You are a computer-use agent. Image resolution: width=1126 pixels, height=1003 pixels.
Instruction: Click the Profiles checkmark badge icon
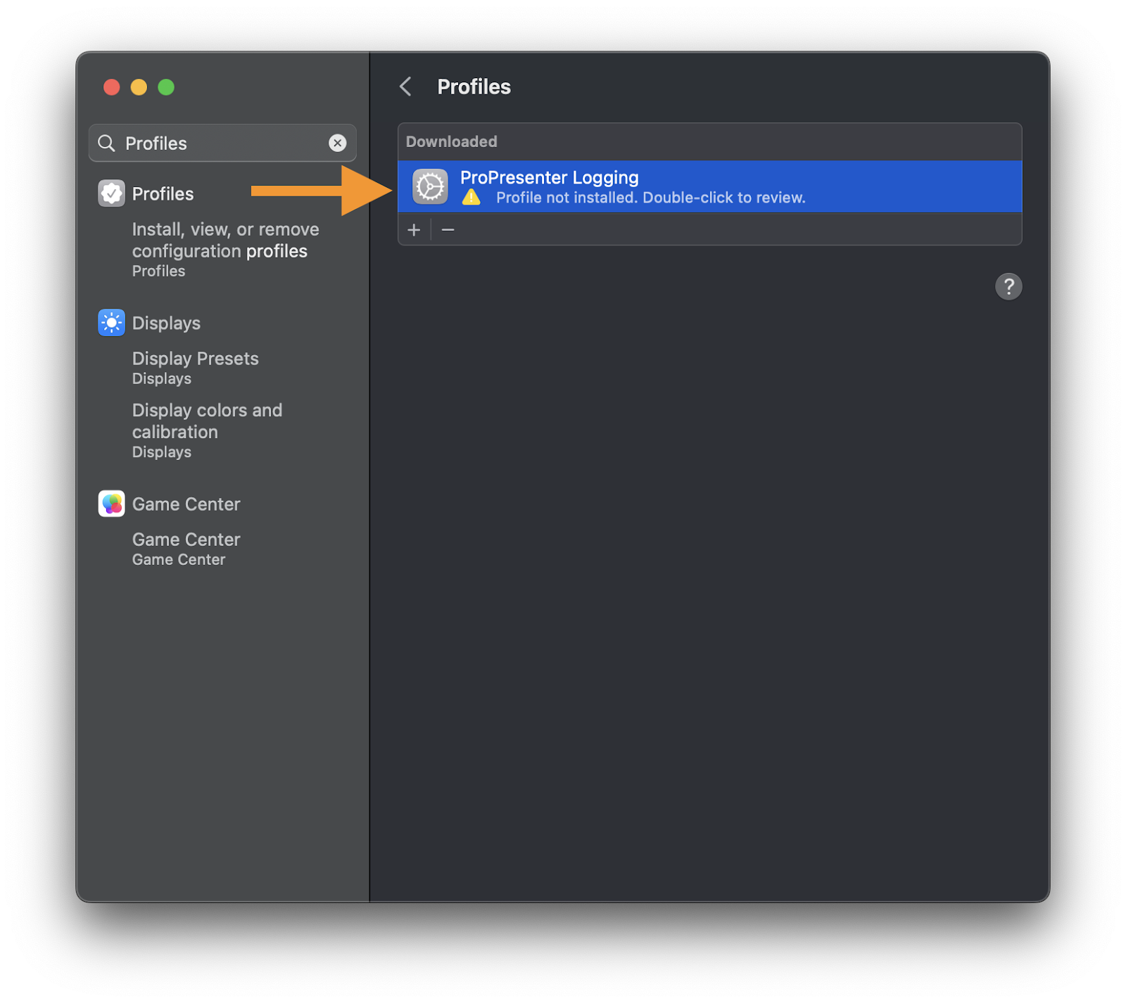click(111, 193)
